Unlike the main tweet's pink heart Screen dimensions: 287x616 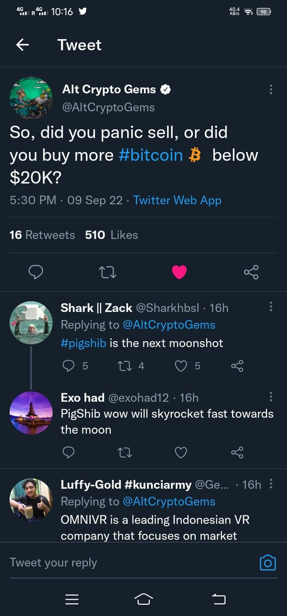coord(179,272)
